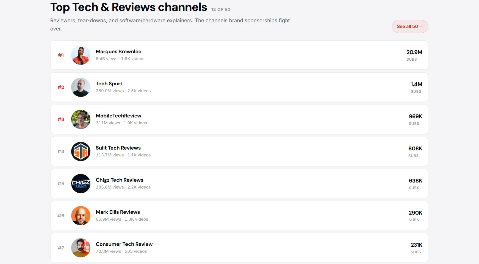Click the Reviewers, tear-downs description text
This screenshot has height=264, width=479.
(x=170, y=24)
